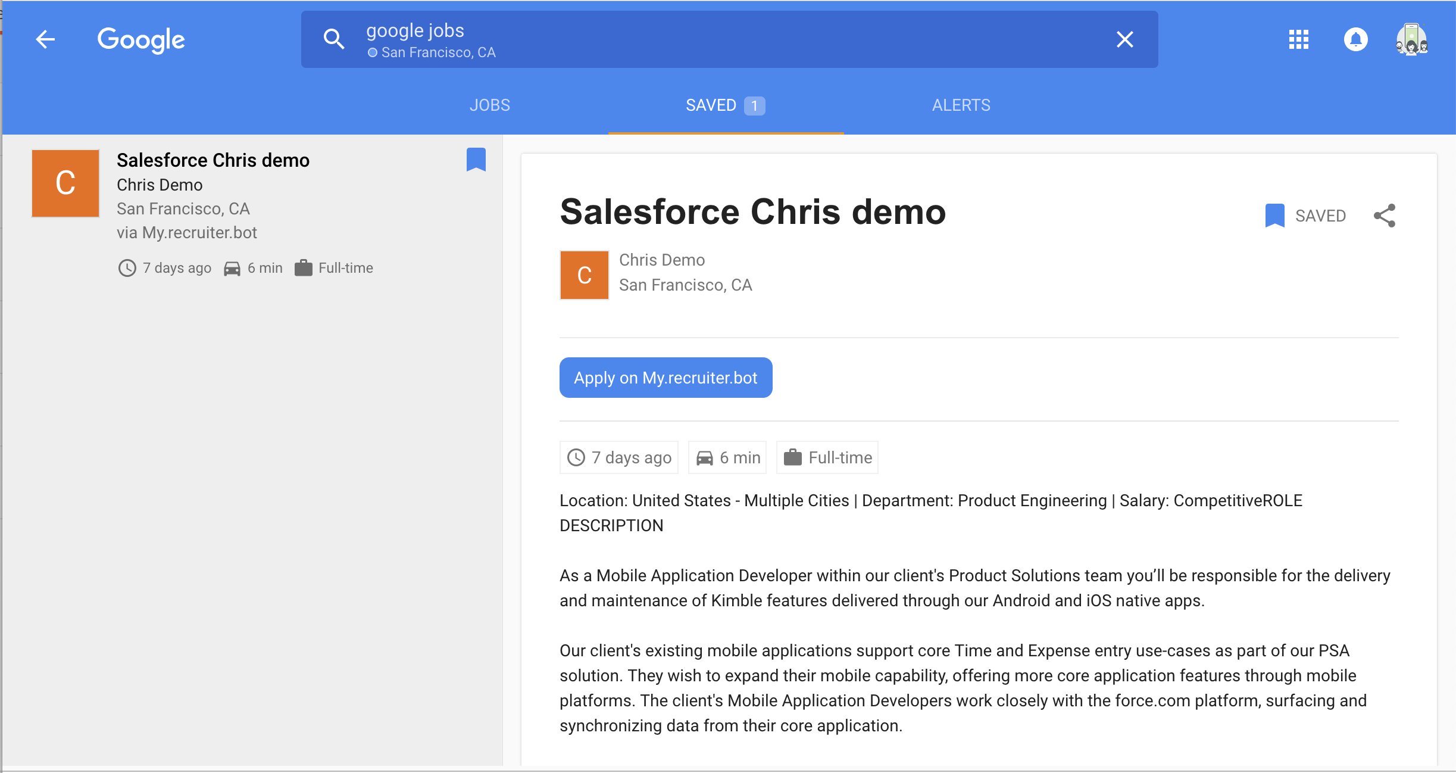Go back using the left arrow icon
This screenshot has width=1456, height=773.
tap(45, 39)
